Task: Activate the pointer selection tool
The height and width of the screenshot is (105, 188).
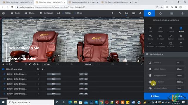Action: 113,13
